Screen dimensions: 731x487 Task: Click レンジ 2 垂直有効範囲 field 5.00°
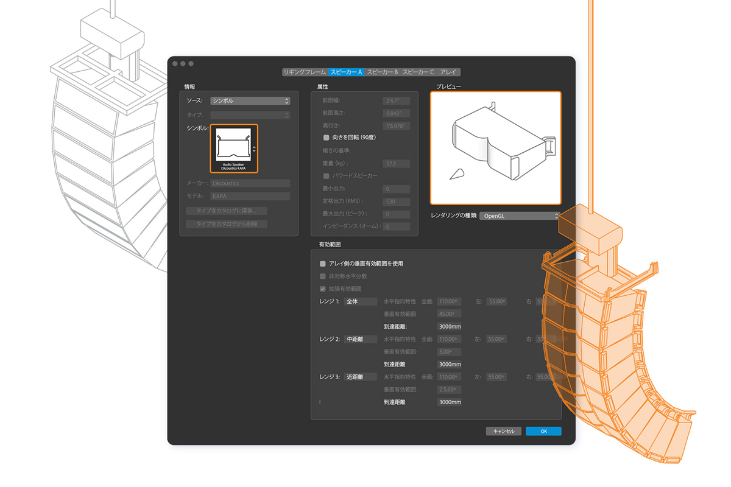(x=449, y=352)
